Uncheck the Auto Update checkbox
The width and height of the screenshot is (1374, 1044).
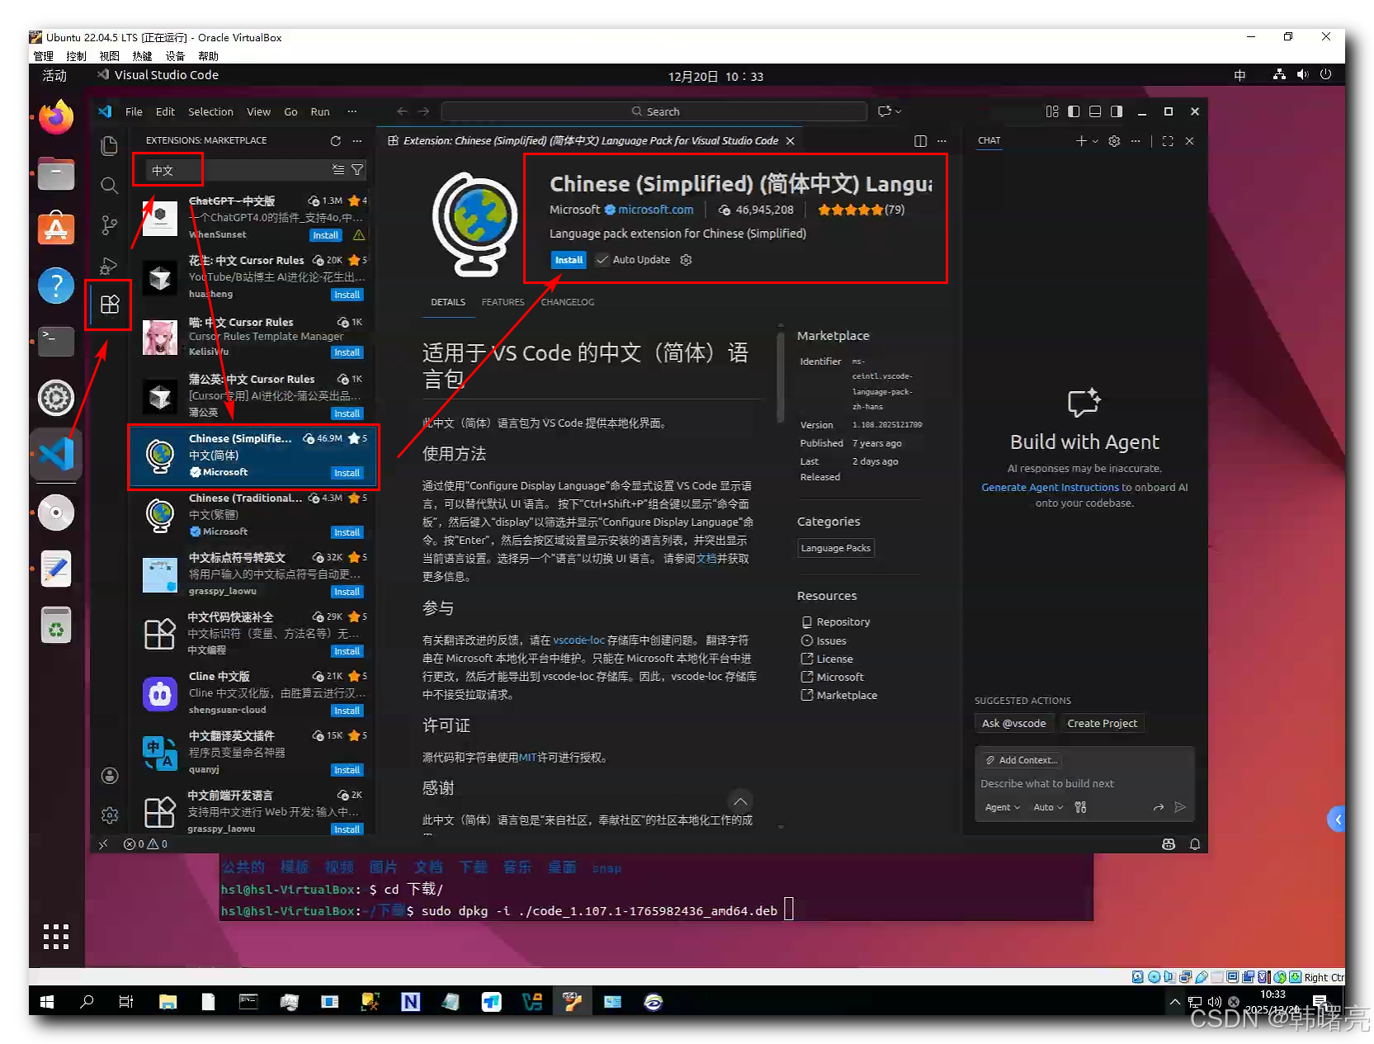(602, 260)
